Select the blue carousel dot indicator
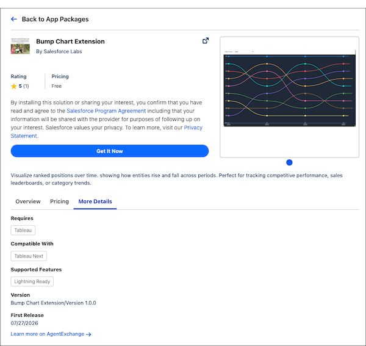This screenshot has width=366, height=346. coord(289,162)
